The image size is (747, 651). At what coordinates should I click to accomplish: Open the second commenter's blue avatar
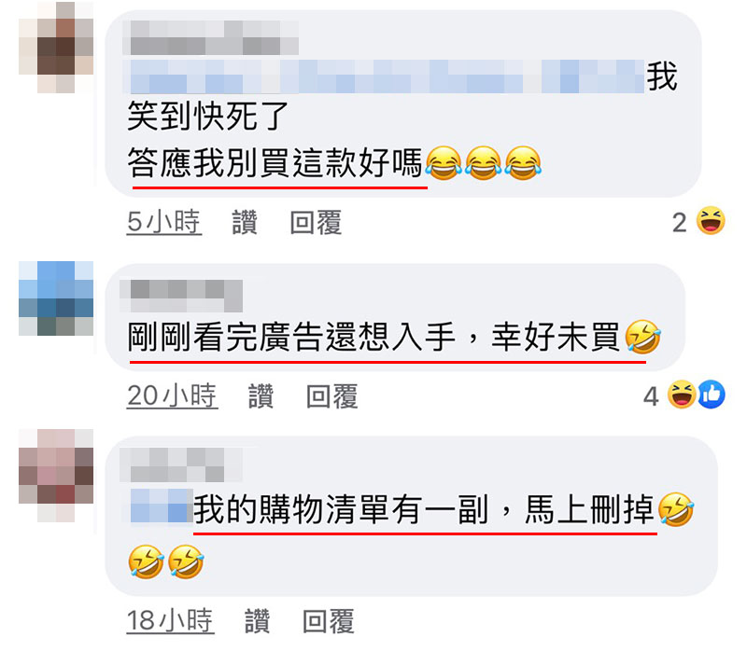56,298
